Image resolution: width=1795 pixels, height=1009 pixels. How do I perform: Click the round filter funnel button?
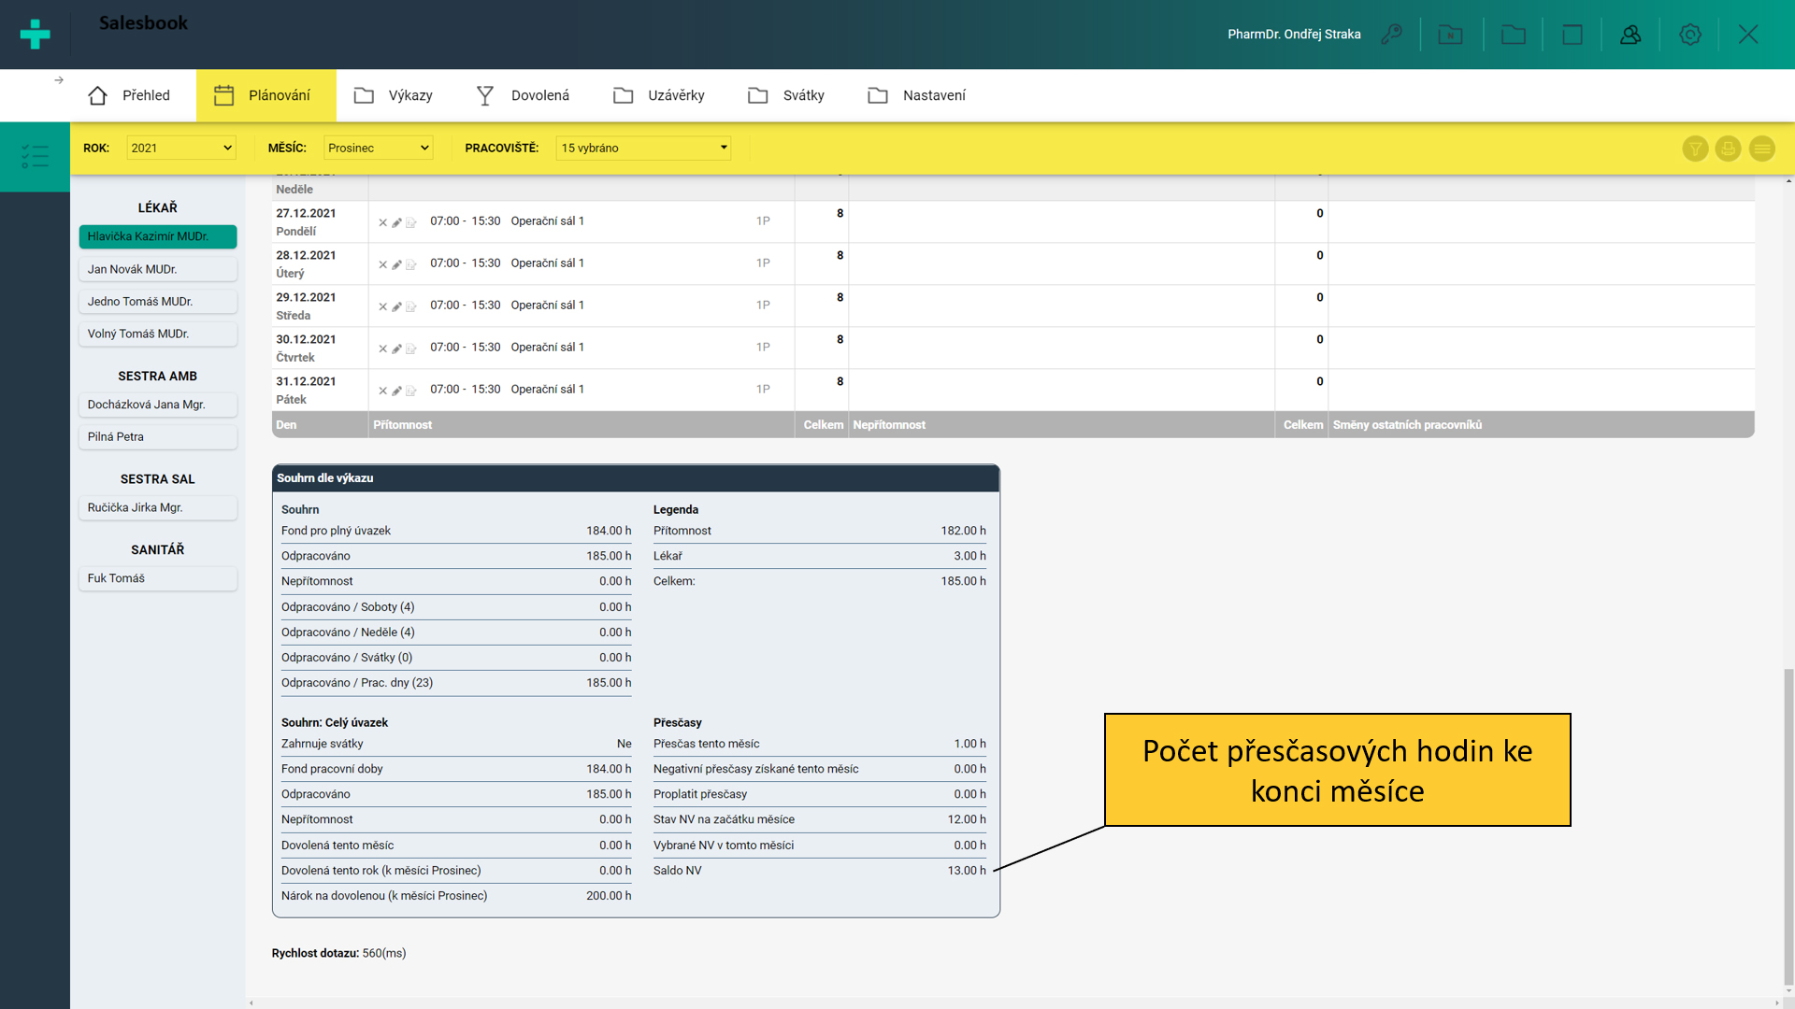1695,149
